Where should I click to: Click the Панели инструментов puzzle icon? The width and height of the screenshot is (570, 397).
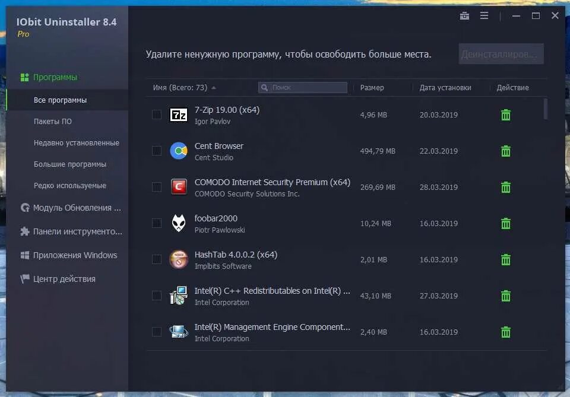click(25, 231)
